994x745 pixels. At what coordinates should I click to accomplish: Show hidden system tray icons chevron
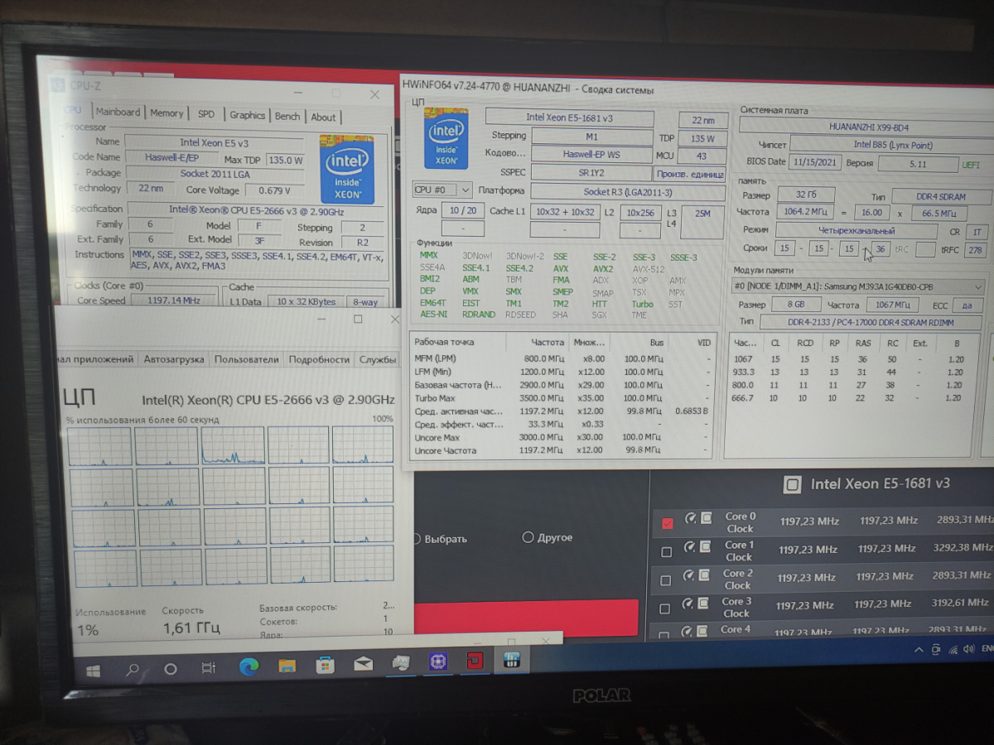click(918, 650)
